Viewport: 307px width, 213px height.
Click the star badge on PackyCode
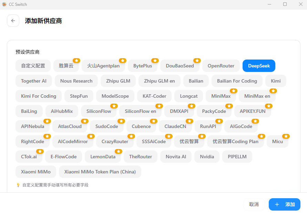(x=229, y=106)
